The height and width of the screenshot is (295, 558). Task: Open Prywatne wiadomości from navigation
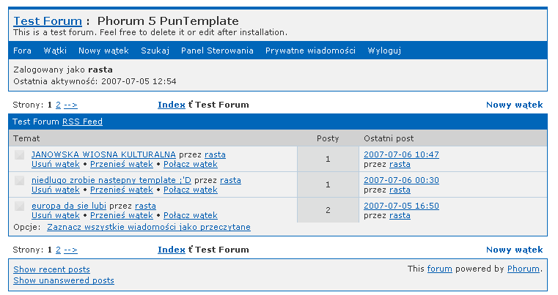310,51
